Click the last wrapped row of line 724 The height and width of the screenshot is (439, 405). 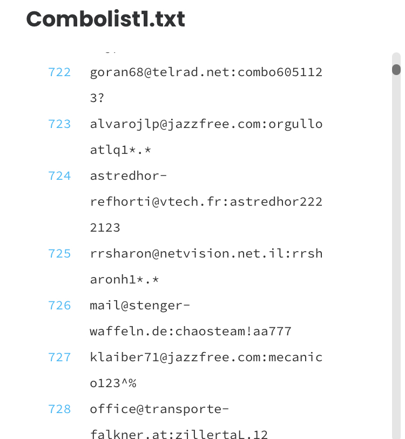[105, 228]
